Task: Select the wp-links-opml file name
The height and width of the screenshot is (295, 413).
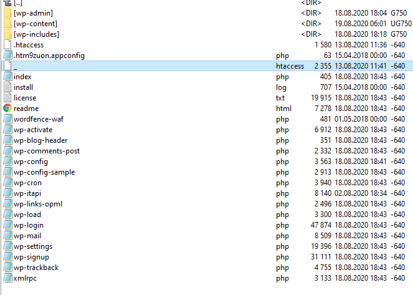Action: click(38, 204)
